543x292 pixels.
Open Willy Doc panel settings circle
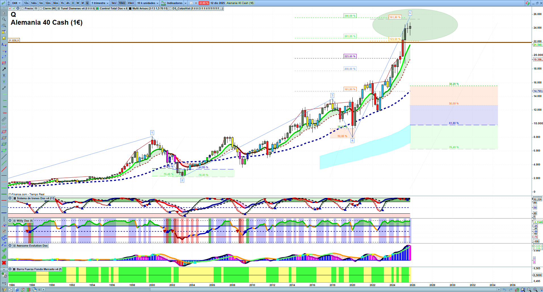pos(10,220)
